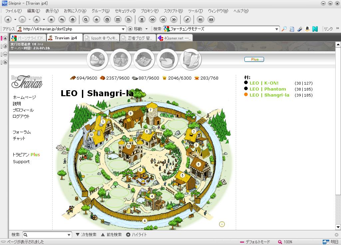The width and height of the screenshot is (341, 245).
Task: Stop page loading with the square button
Action: pyautogui.click(x=51, y=20)
